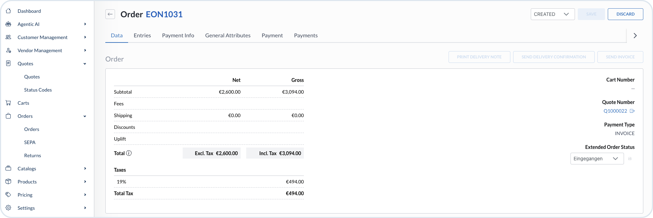
Task: Click the Q1000022 quote number link
Action: [615, 111]
